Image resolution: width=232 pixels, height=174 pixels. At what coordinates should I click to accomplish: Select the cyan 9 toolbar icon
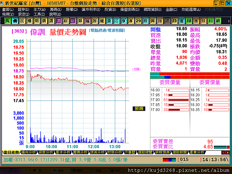[124, 21]
